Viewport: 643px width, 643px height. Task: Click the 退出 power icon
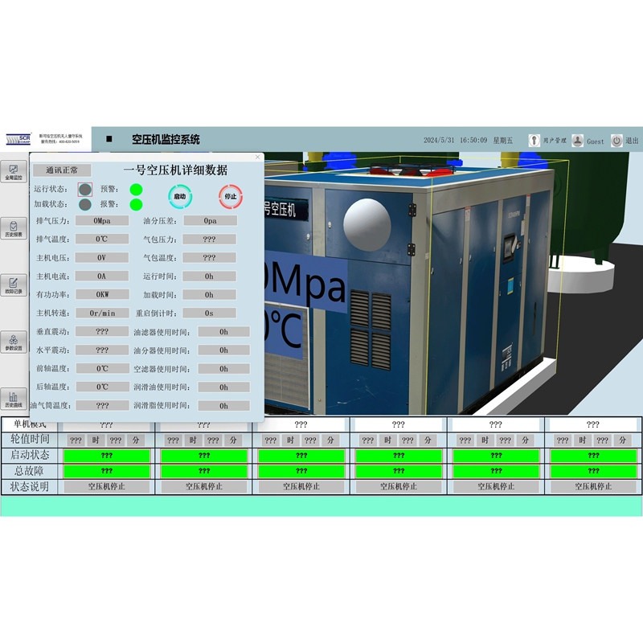click(x=616, y=140)
